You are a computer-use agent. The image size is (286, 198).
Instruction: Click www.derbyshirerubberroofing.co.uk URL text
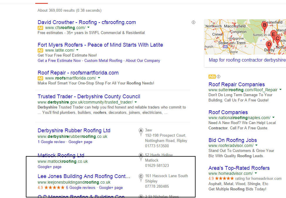coord(73,136)
